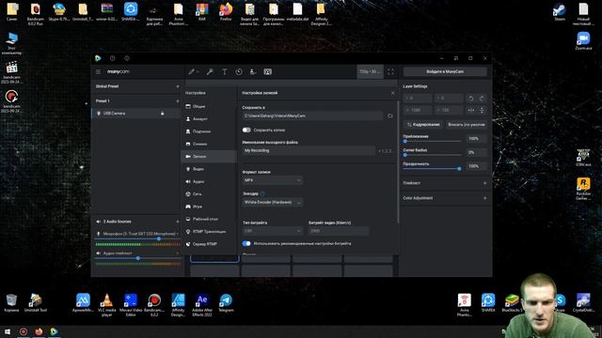Toggle fullscreen preview icon
This screenshot has width=602, height=338.
point(390,71)
